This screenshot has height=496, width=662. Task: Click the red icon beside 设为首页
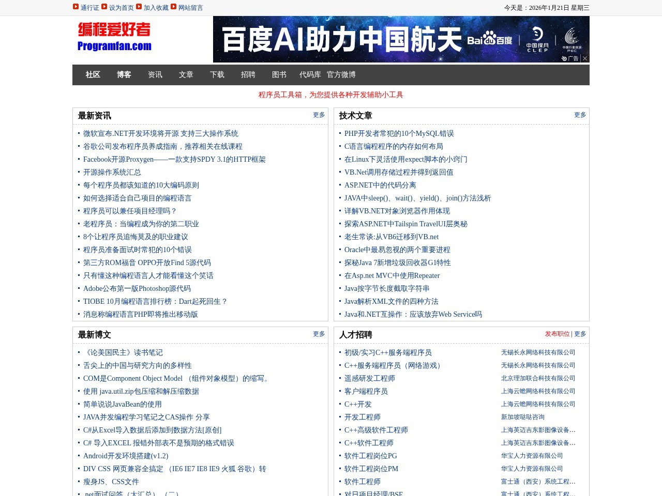tap(104, 7)
